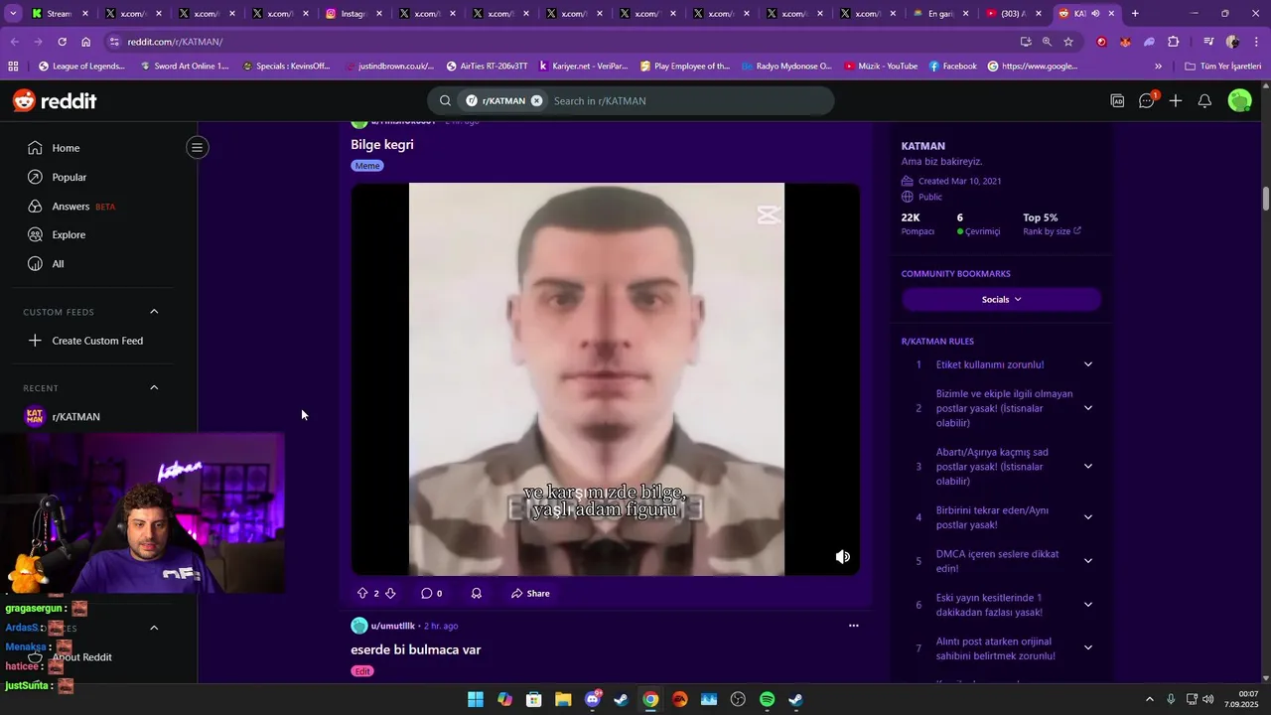Open the Facebook bookmark

(953, 67)
